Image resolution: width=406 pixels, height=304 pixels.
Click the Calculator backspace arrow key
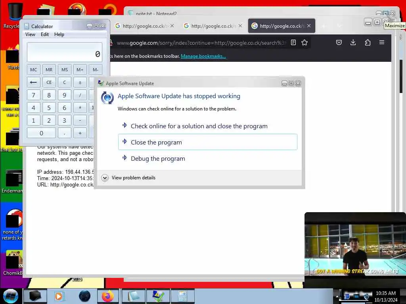point(33,82)
